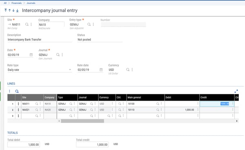Open the Financials breadcrumb link

click(17, 3)
